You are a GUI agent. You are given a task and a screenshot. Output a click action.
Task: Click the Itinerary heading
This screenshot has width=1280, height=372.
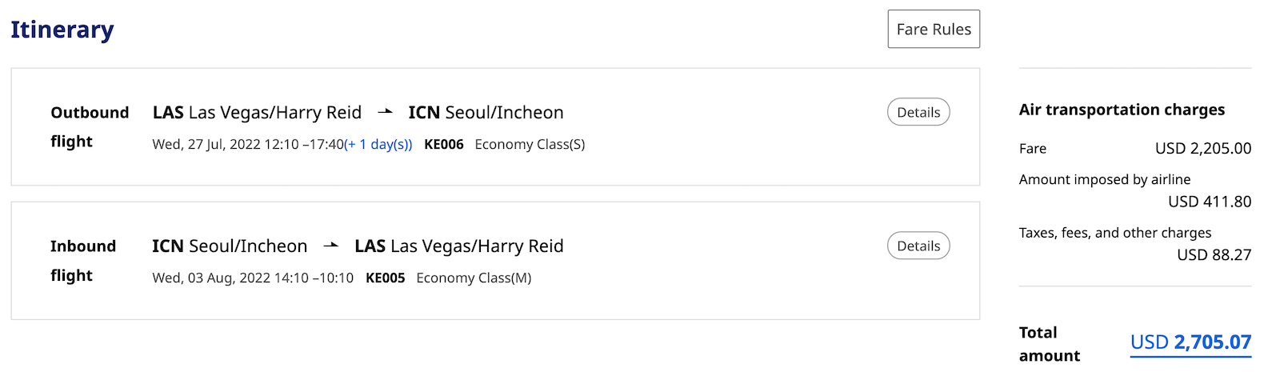point(62,30)
